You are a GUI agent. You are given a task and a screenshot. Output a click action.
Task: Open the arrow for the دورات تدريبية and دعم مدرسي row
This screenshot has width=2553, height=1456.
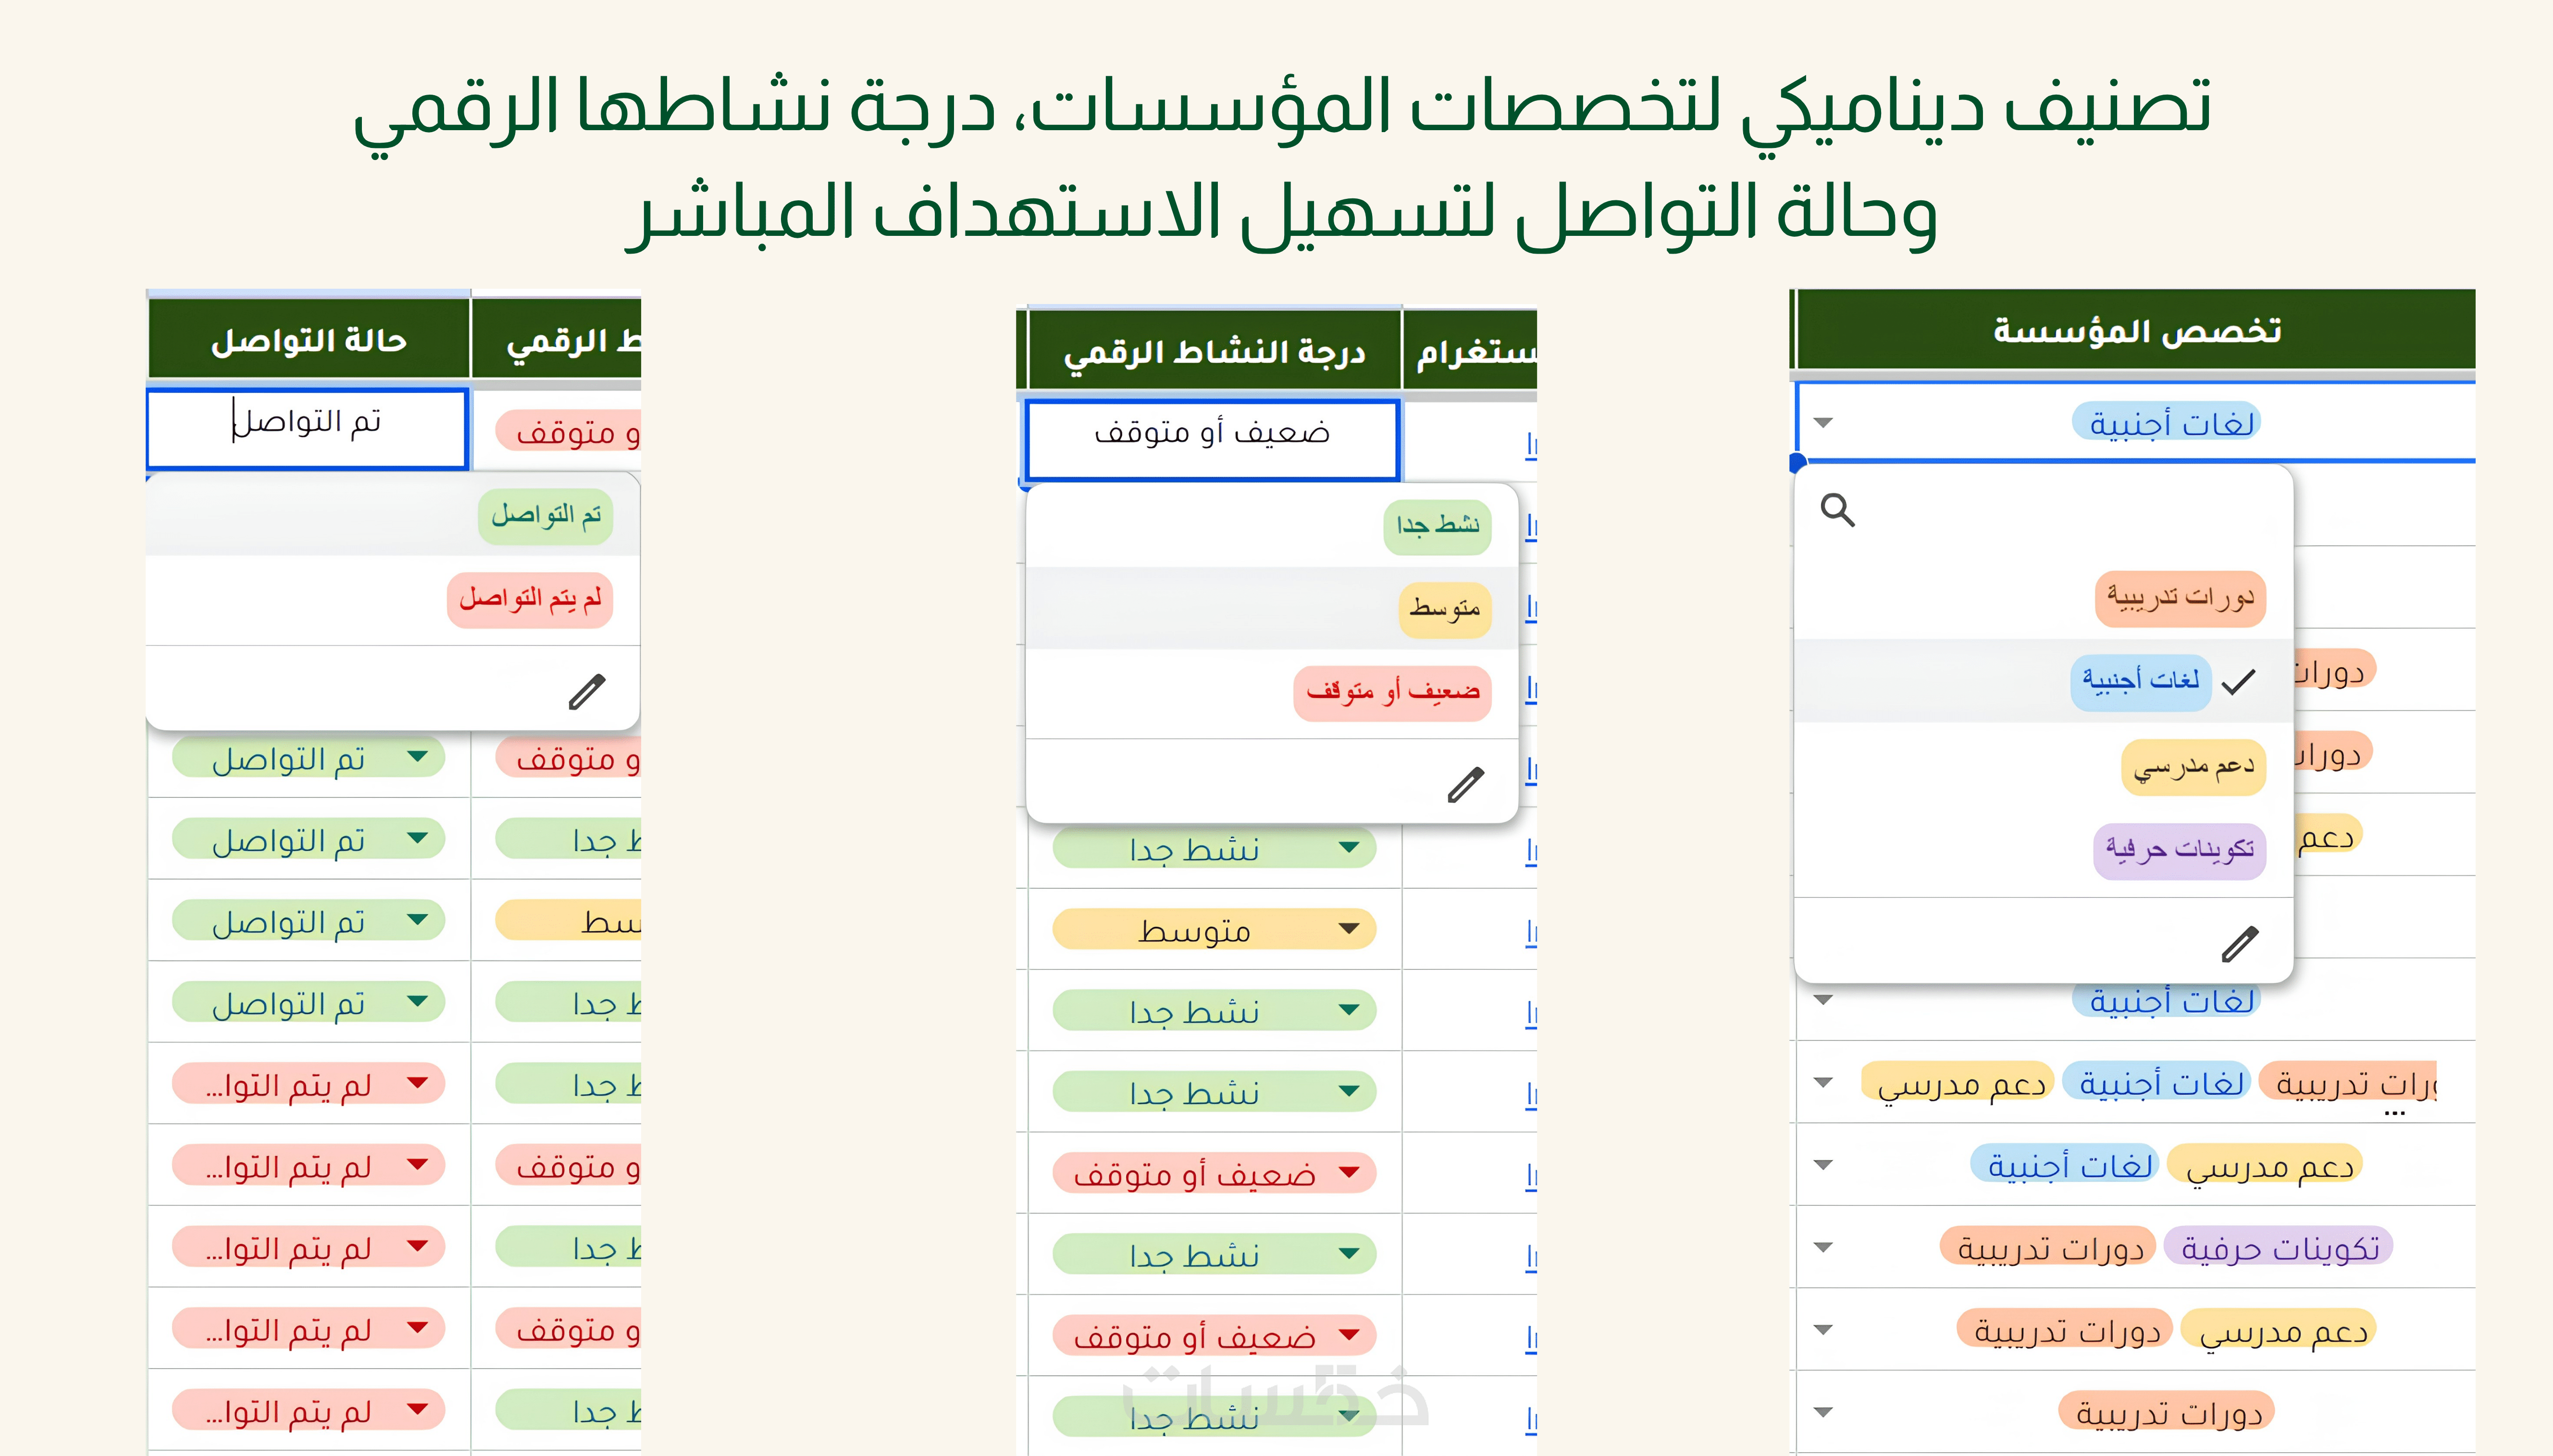click(x=1823, y=1330)
